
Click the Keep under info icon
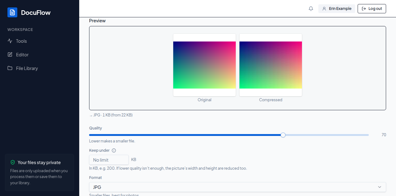click(114, 150)
